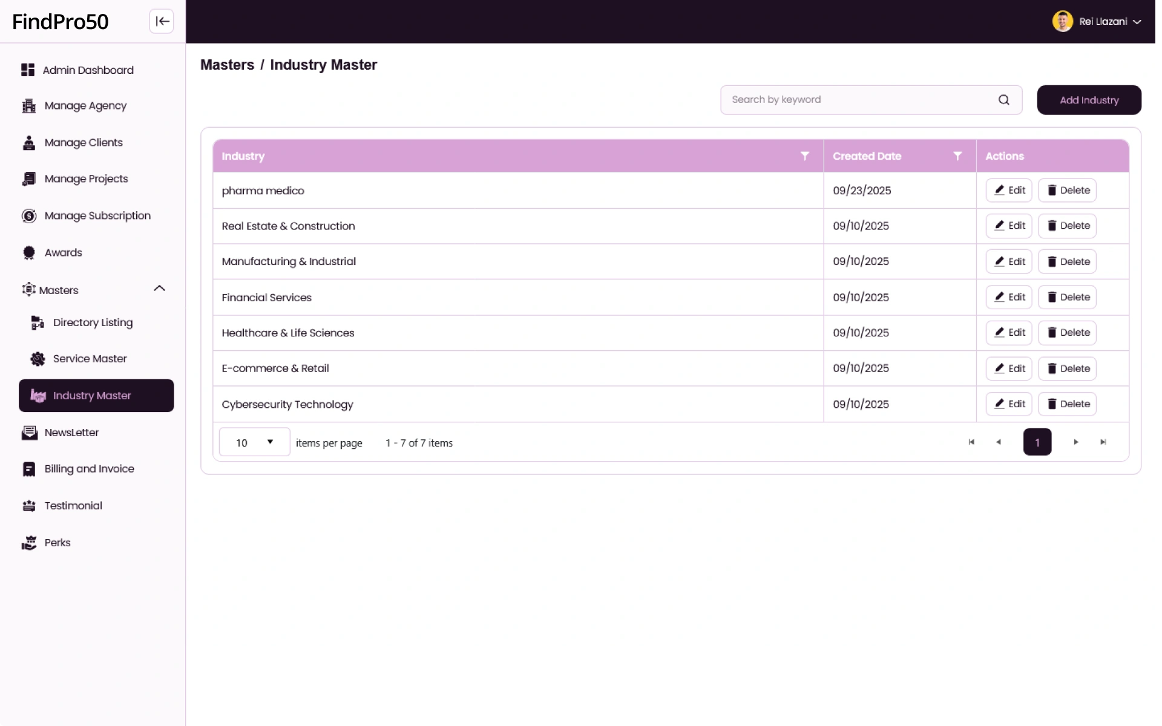Collapse the Masters menu chevron
The width and height of the screenshot is (1162, 726).
click(159, 289)
